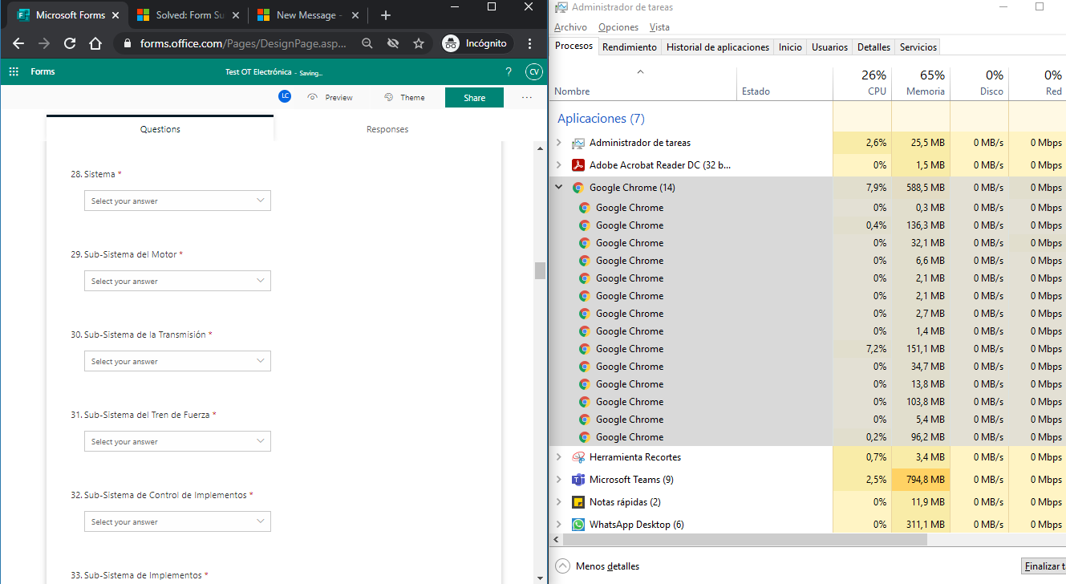
Task: Open the Forms help question mark icon
Action: pos(509,72)
